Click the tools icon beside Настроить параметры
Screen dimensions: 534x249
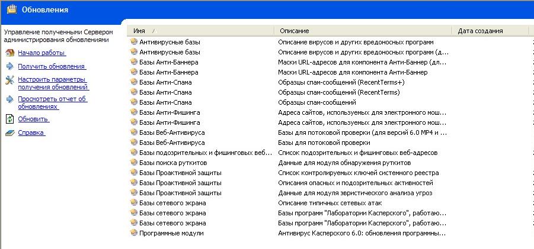[x=9, y=80]
